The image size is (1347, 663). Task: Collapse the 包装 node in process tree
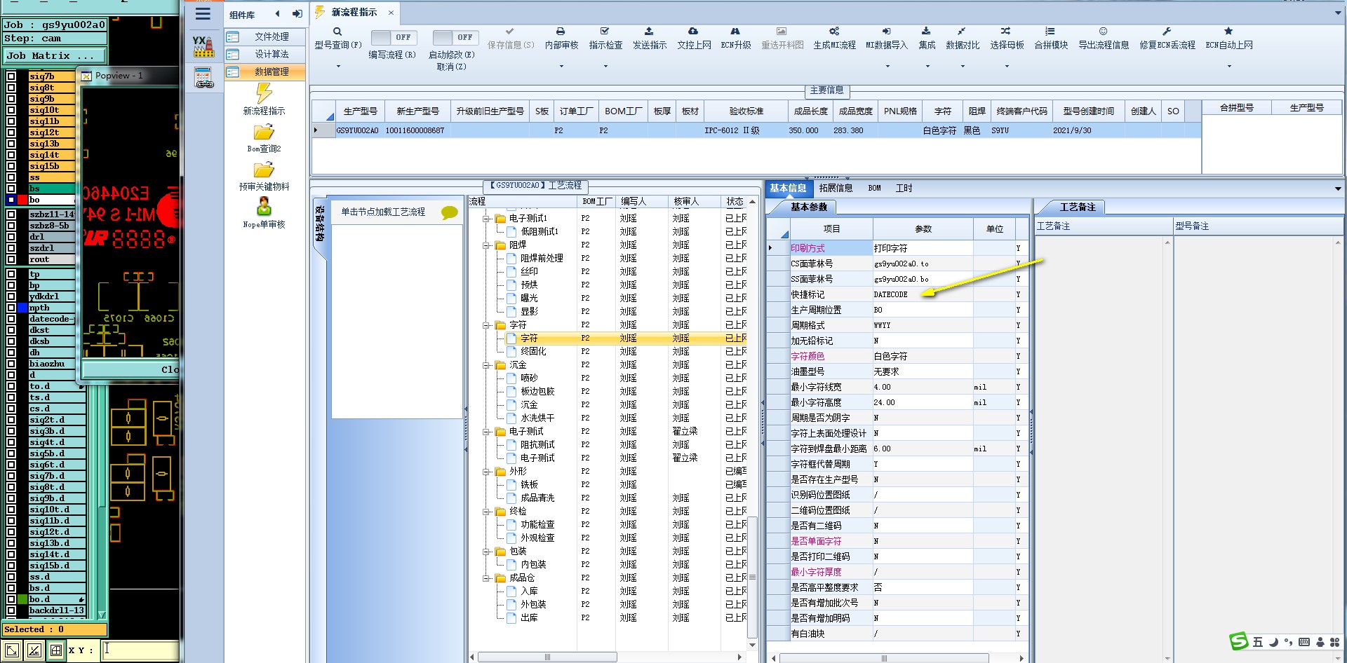tap(486, 552)
